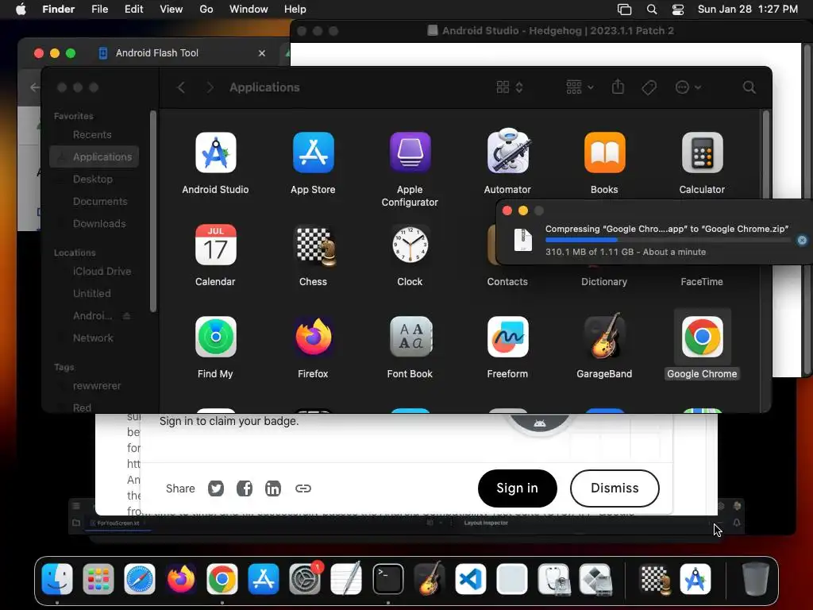Click the Finder tags toolbar icon
This screenshot has width=813, height=610.
649,87
